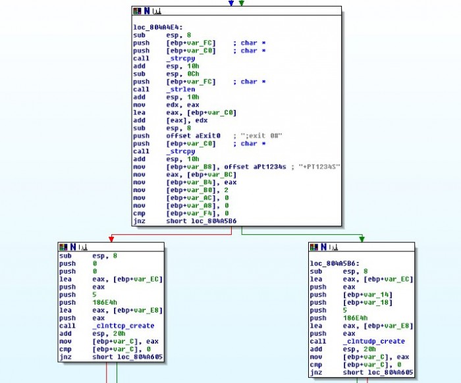This screenshot has width=461, height=383.
Task: Select the loc_804A4E4 label line
Action: [153, 27]
